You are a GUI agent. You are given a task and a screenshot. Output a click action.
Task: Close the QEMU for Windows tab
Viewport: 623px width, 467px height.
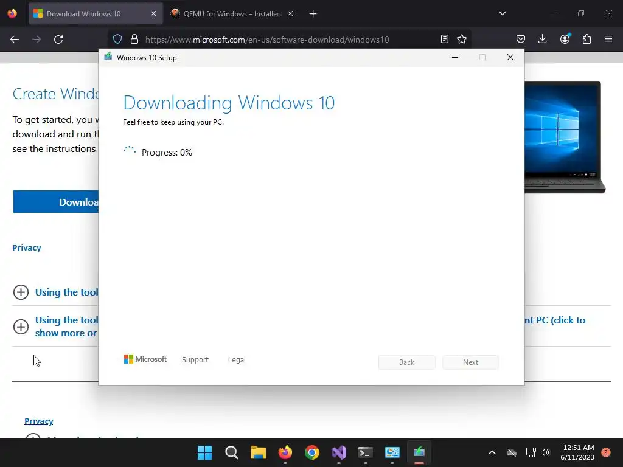290,13
